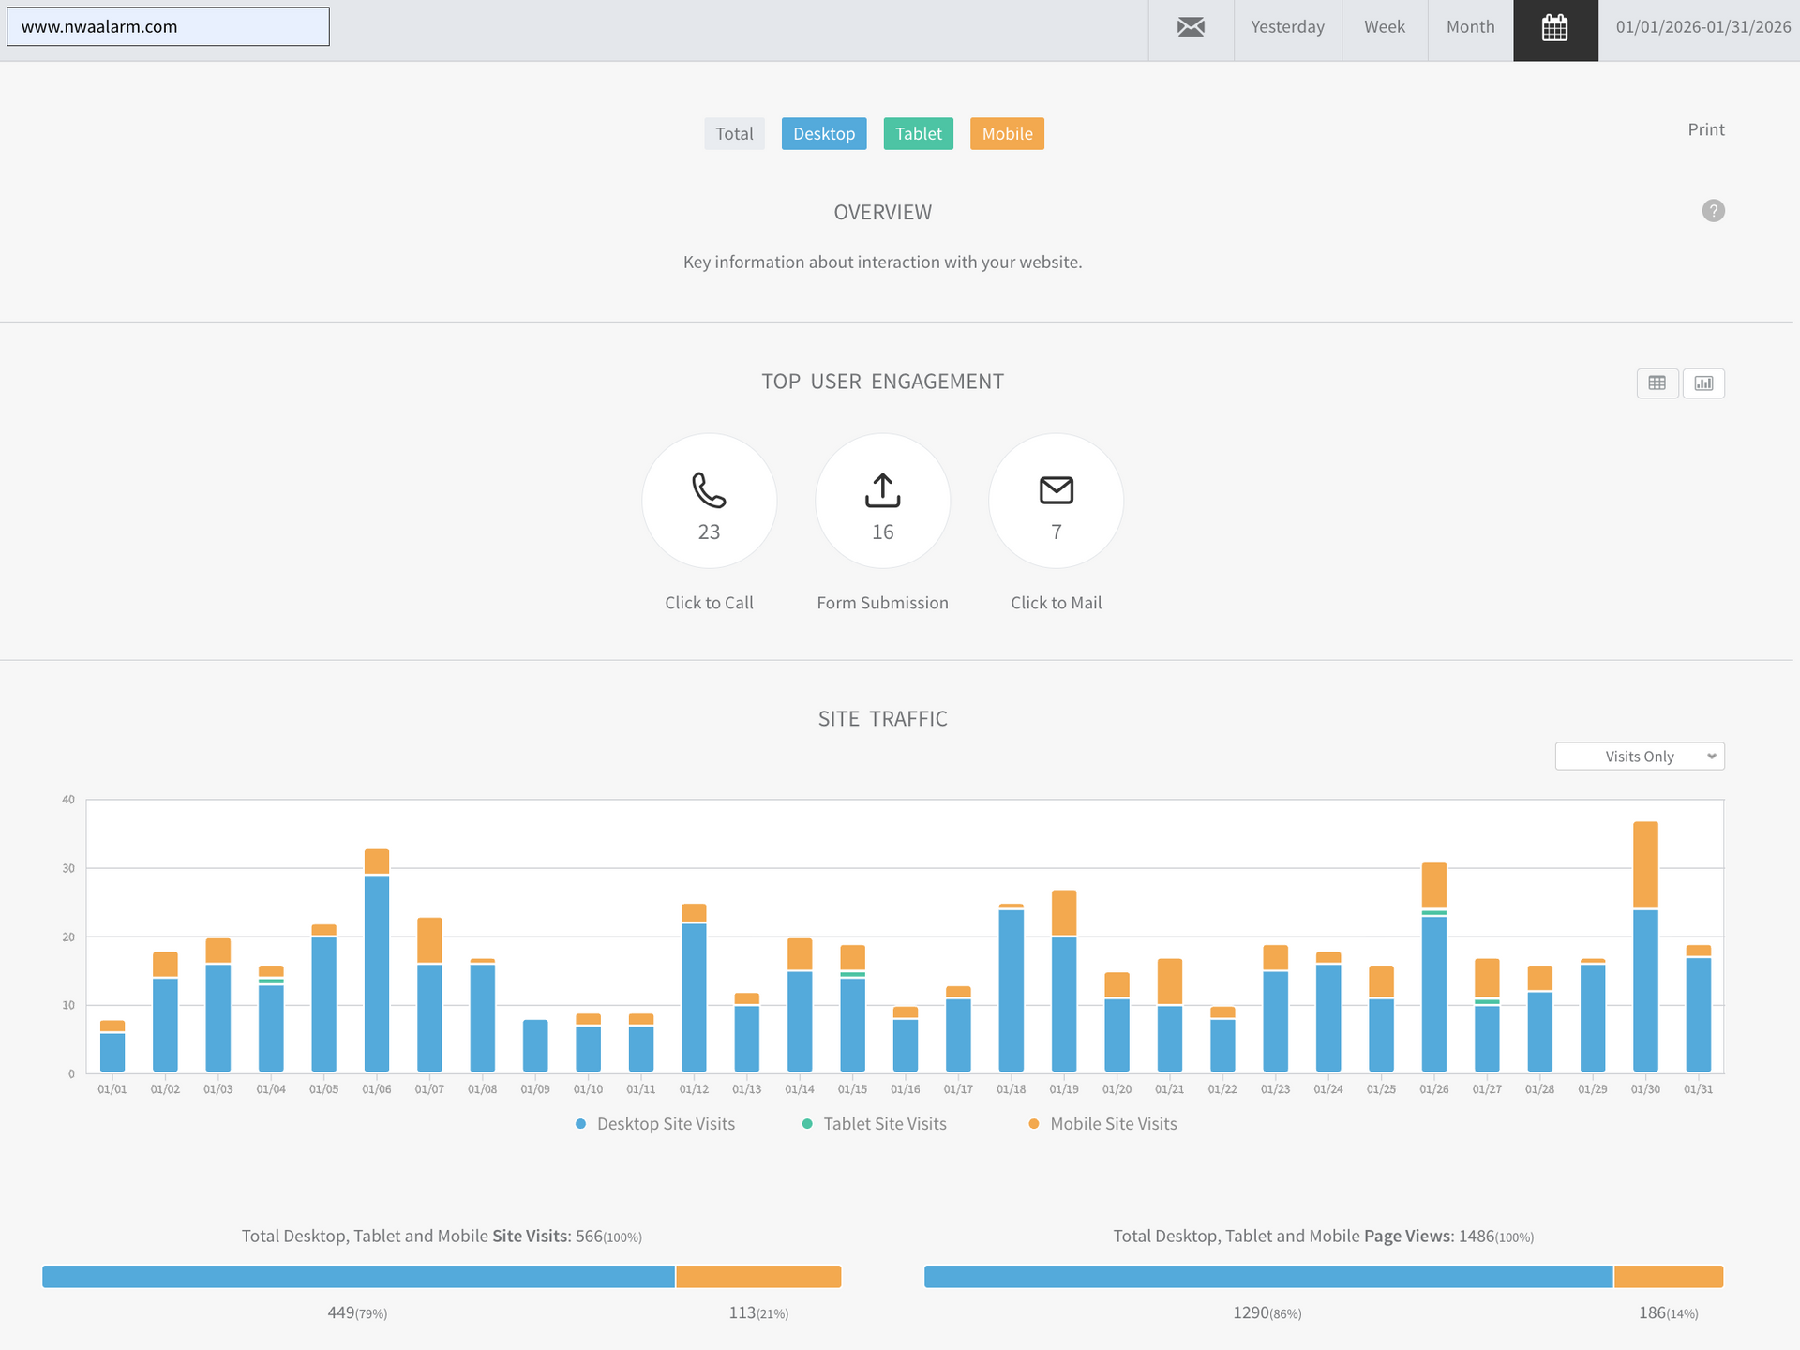This screenshot has height=1350, width=1800.
Task: Click the Print link
Action: pos(1705,129)
